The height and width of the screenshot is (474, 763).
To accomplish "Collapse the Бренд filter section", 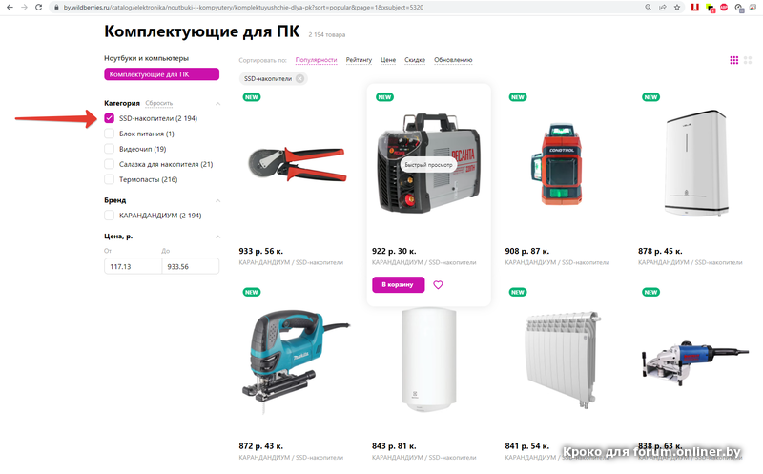I will (218, 200).
